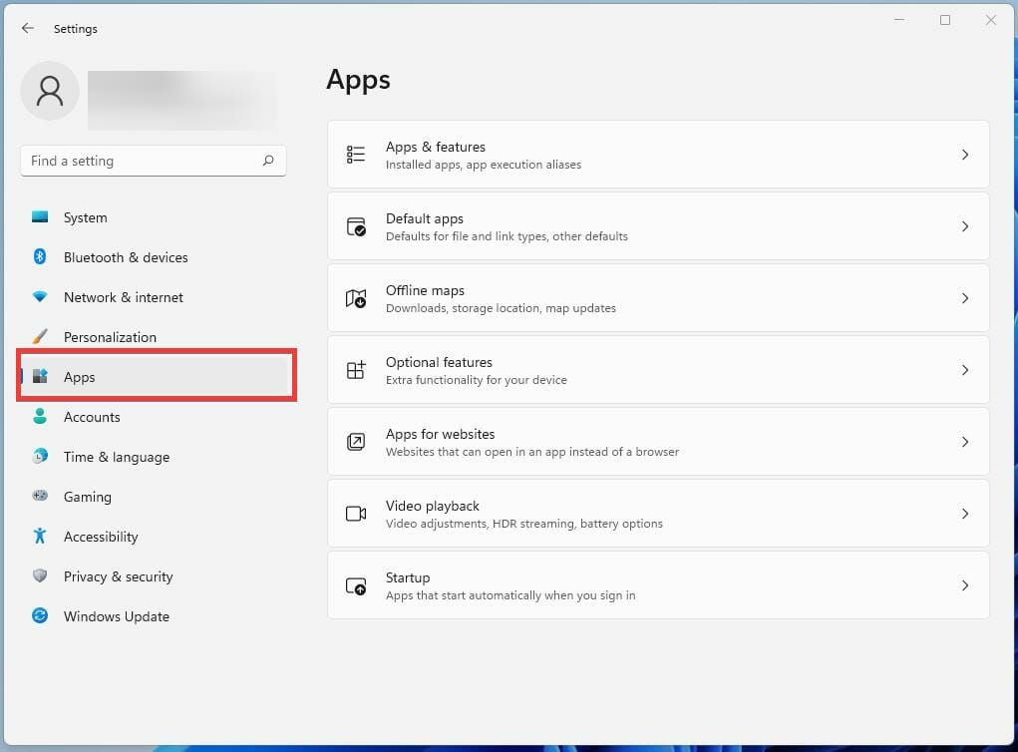
Task: Click the Bluetooth & devices icon
Action: (x=40, y=257)
